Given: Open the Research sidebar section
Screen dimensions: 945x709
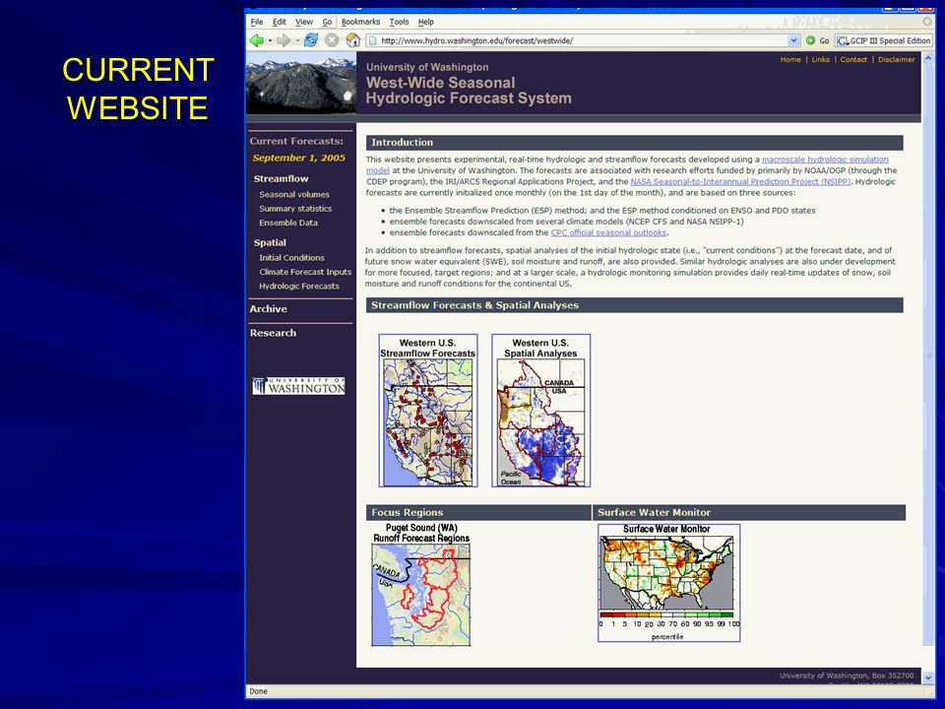Looking at the screenshot, I should point(273,333).
